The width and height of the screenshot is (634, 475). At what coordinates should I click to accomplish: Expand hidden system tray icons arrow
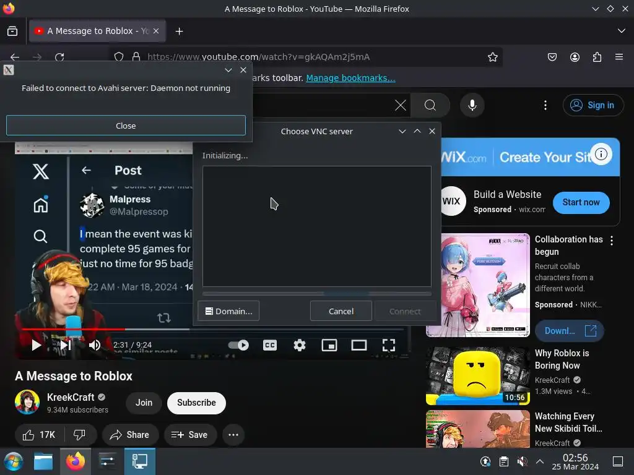(540, 461)
